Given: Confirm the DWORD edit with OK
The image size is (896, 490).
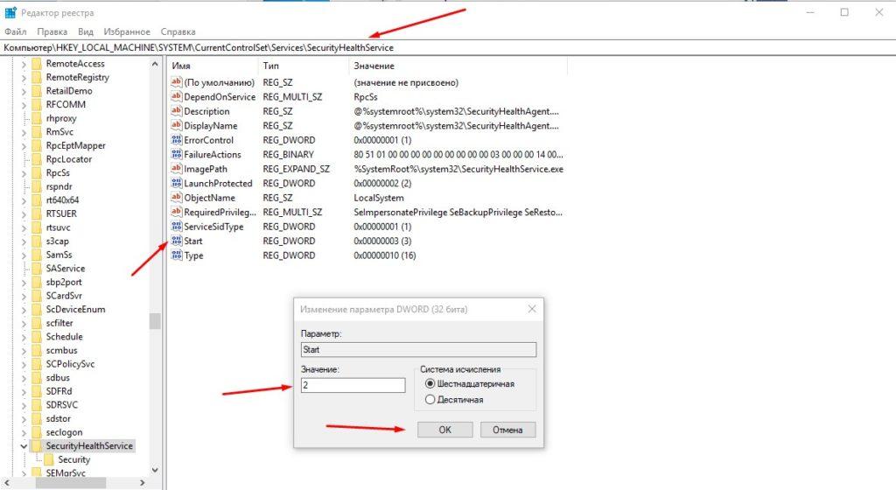Looking at the screenshot, I should (x=445, y=430).
